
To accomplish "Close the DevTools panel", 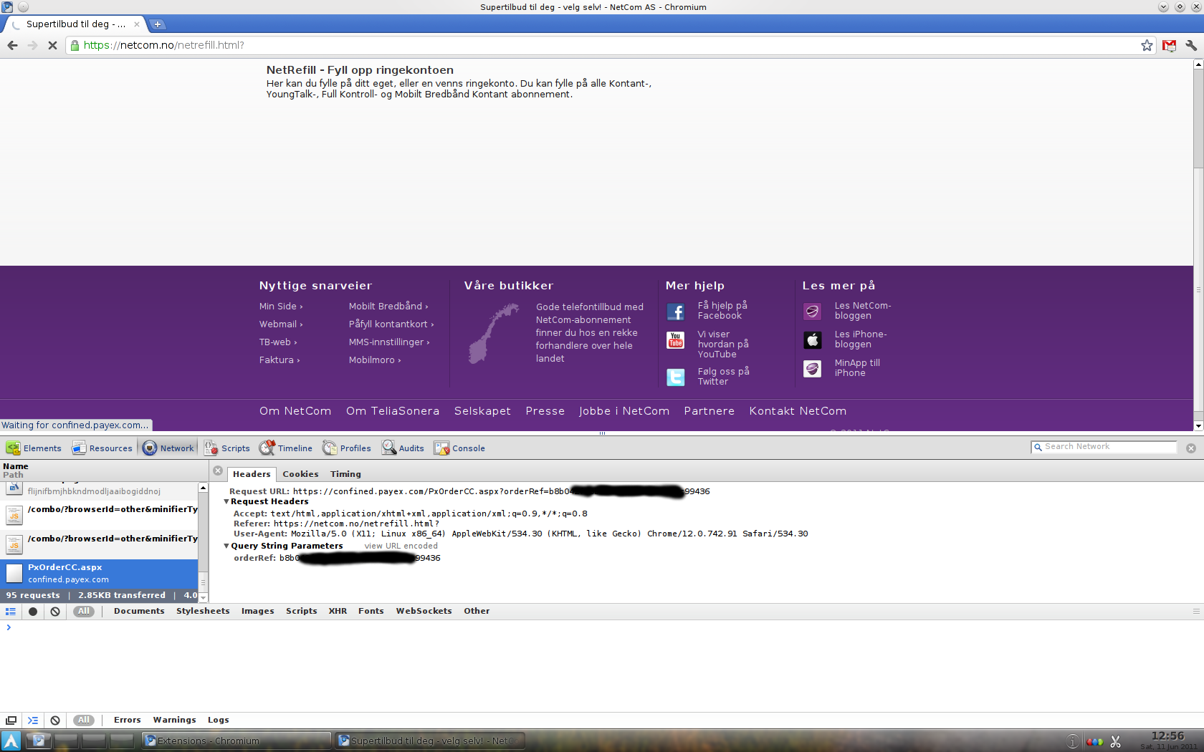I will point(1191,448).
